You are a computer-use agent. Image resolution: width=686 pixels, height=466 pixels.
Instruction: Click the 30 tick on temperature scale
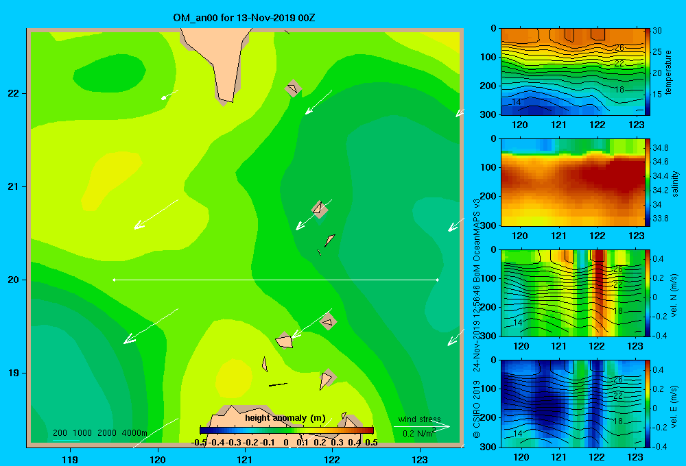tap(657, 31)
